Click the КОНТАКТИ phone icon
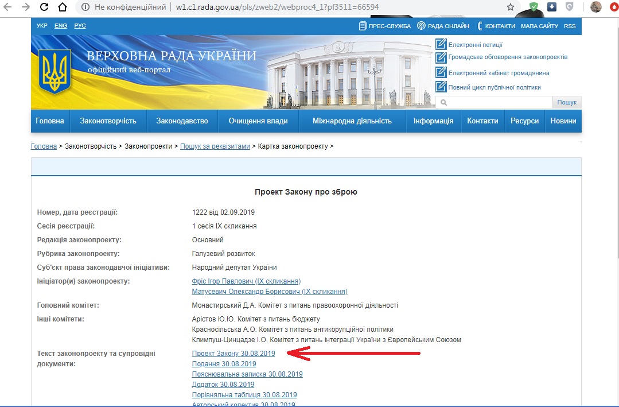The width and height of the screenshot is (619, 407). pyautogui.click(x=480, y=26)
